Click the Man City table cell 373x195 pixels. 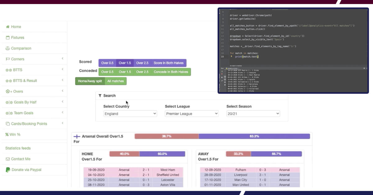click(x=241, y=180)
